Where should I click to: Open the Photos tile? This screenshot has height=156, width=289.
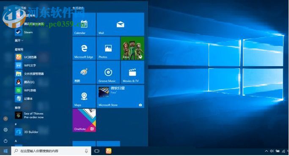[x=108, y=48]
